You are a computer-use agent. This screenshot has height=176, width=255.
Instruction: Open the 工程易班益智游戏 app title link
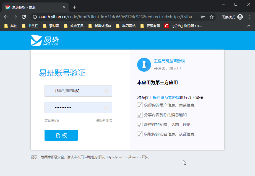tap(169, 61)
